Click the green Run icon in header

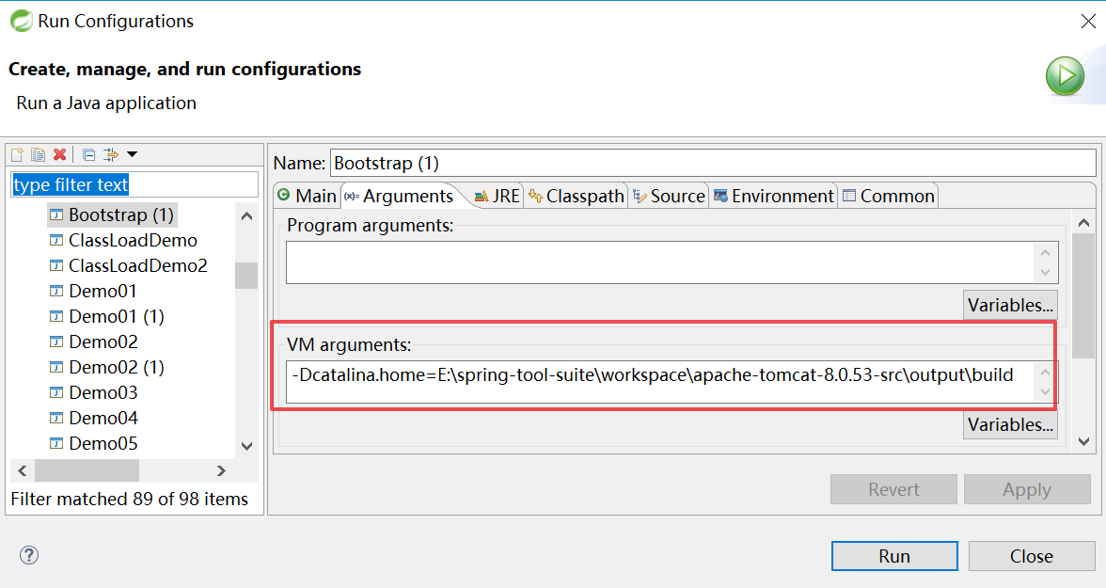(x=1065, y=76)
